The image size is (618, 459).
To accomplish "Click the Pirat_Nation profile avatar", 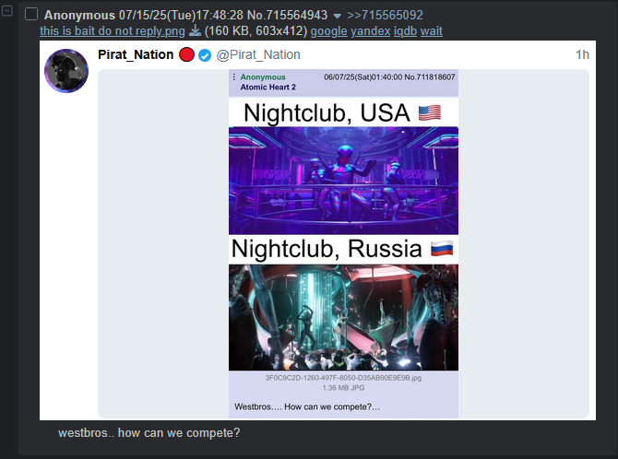I will pyautogui.click(x=66, y=71).
